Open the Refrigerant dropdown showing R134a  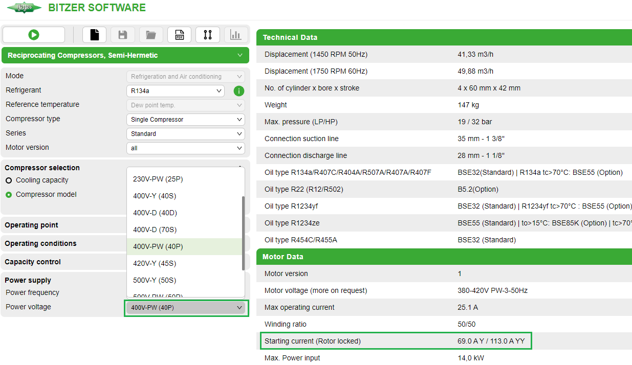(x=175, y=90)
